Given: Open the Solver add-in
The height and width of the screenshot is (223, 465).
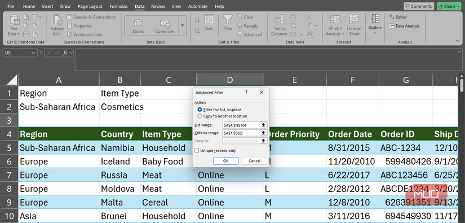Looking at the screenshot, I should pos(398,18).
